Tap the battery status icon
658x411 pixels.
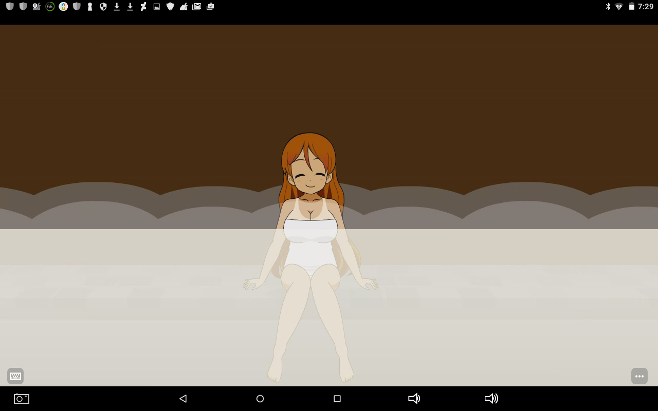(632, 7)
